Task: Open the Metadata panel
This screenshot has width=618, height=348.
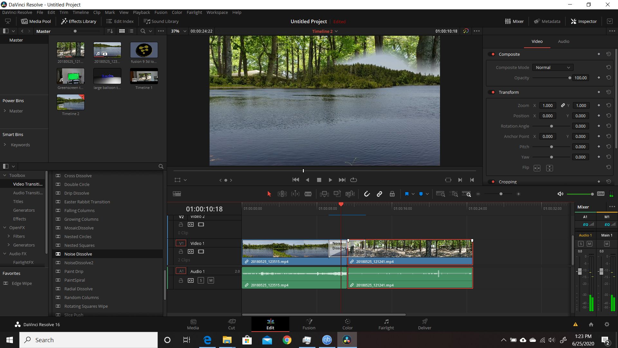Action: click(547, 21)
